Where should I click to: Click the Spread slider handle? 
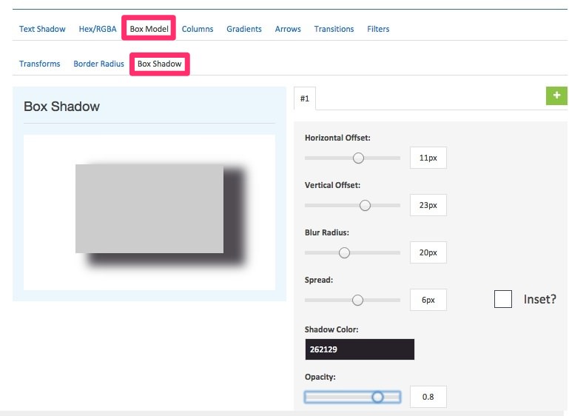pyautogui.click(x=357, y=301)
